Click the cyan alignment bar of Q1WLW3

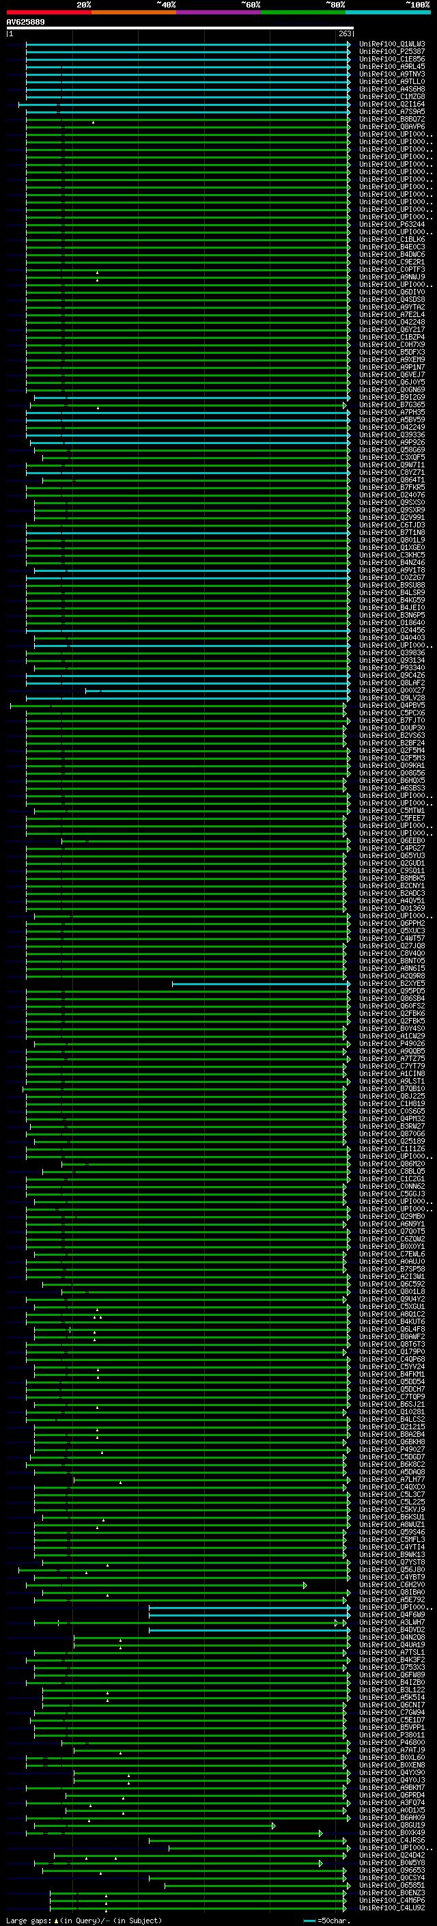(x=188, y=44)
